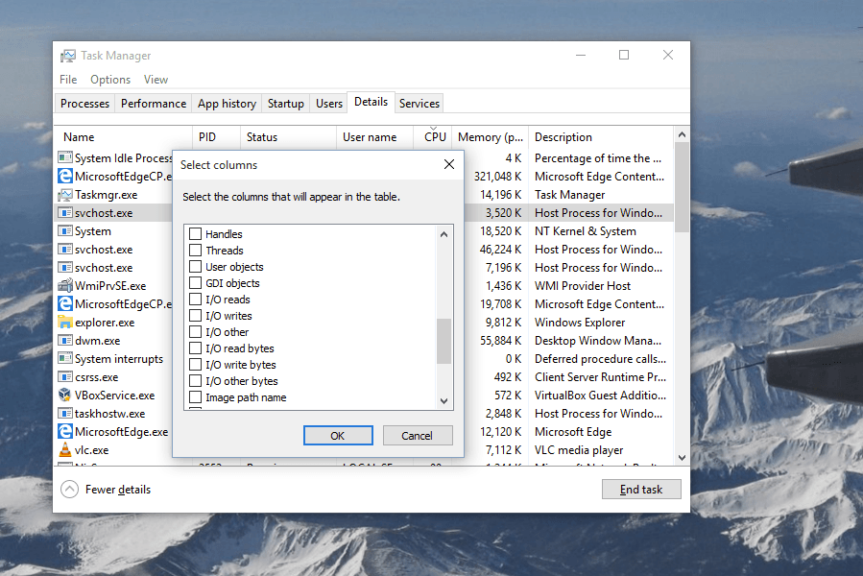
Task: Click the Fewer details link
Action: pos(118,489)
